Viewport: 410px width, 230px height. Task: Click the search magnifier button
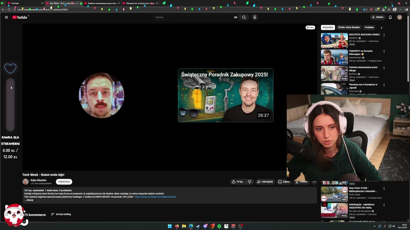coord(244,17)
